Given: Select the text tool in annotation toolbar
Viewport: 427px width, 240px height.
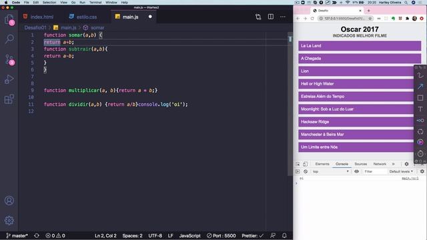Looking at the screenshot, I should click(x=420, y=109).
